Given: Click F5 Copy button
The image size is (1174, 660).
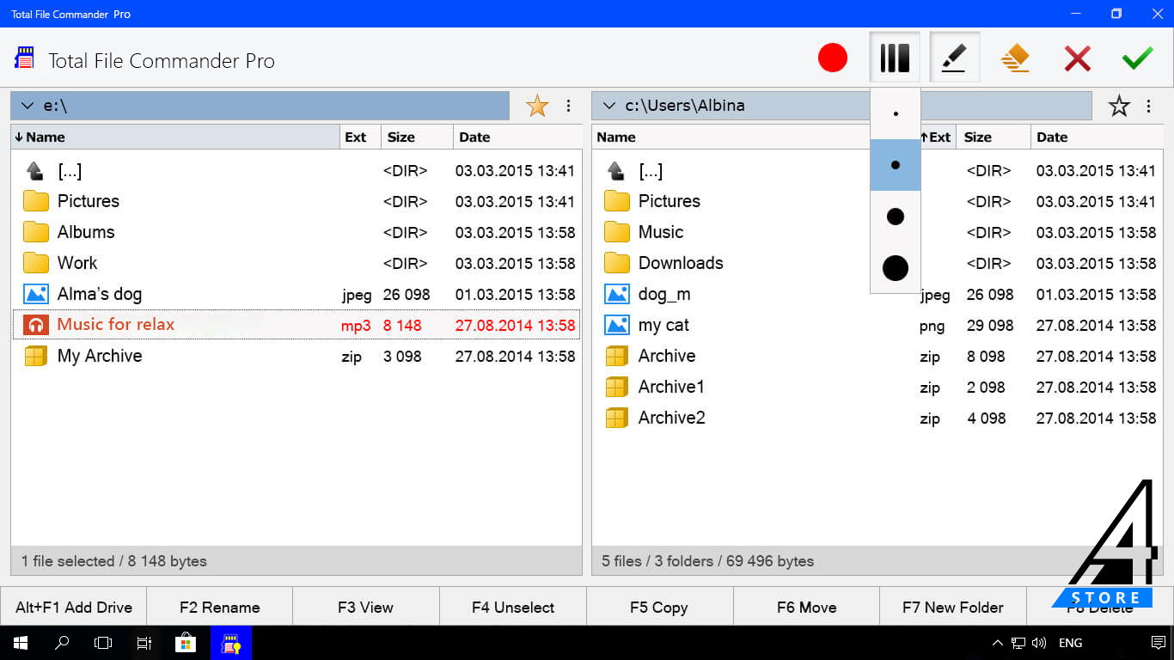Looking at the screenshot, I should 659,607.
